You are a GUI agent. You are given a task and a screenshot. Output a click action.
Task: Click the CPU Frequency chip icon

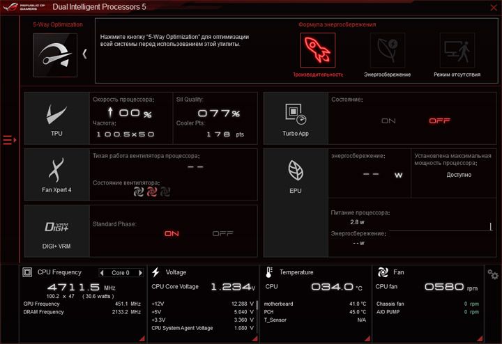click(27, 272)
